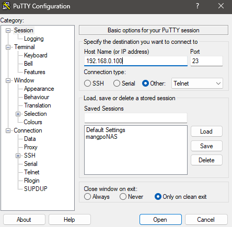Choose Never for close window on exit

(x=123, y=197)
